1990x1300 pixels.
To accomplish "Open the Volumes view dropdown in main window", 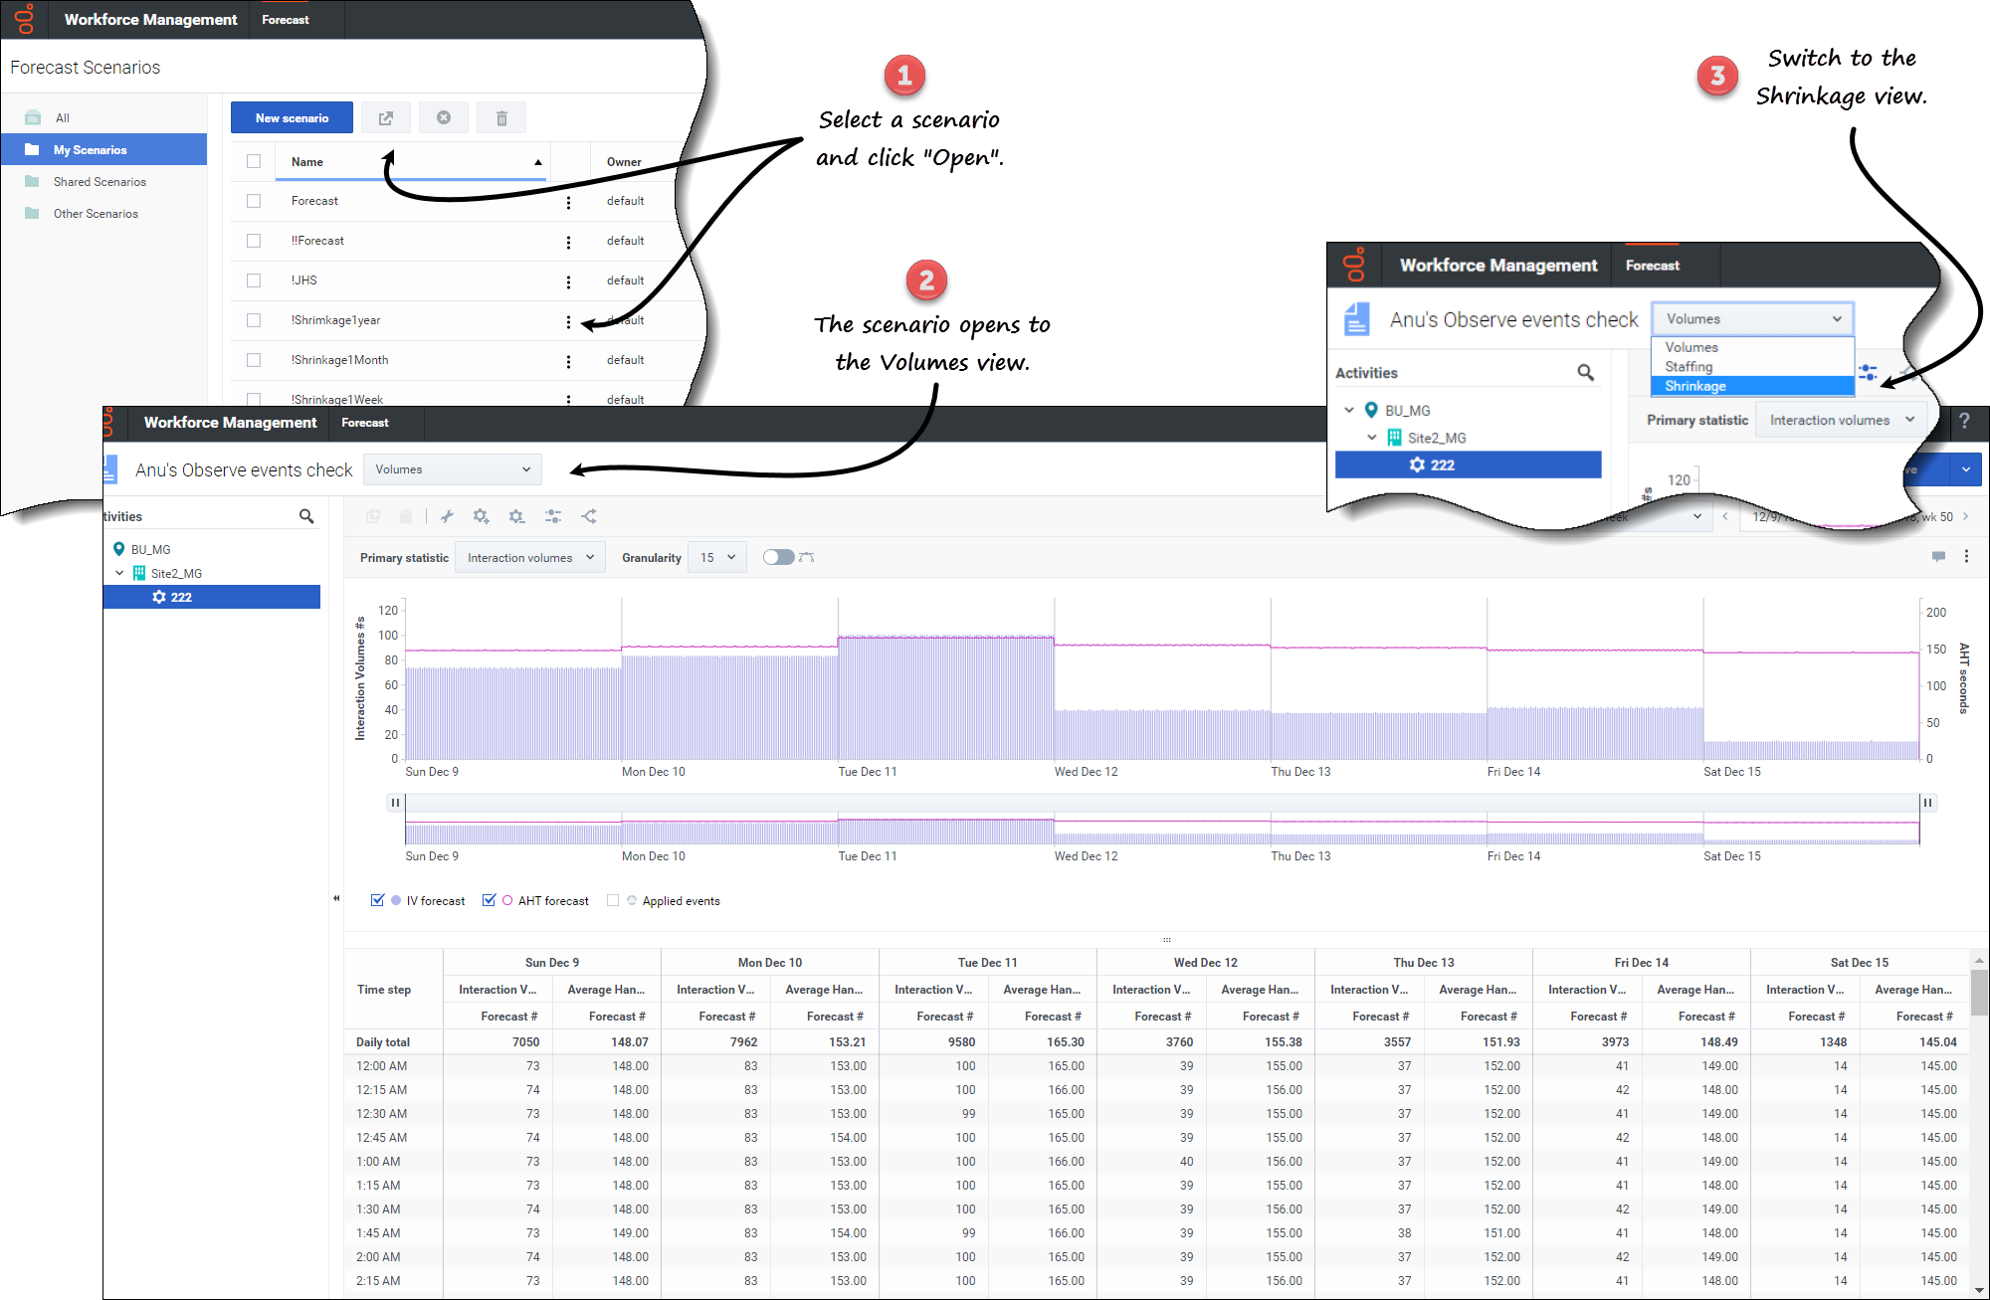I will [453, 469].
